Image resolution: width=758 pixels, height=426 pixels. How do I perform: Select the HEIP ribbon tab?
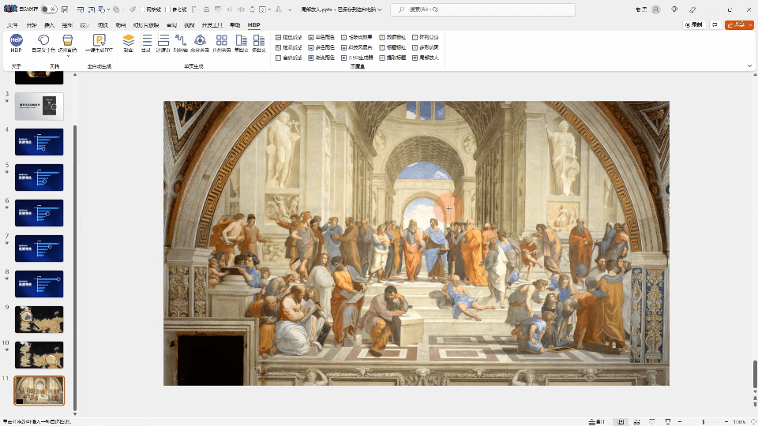click(x=253, y=25)
